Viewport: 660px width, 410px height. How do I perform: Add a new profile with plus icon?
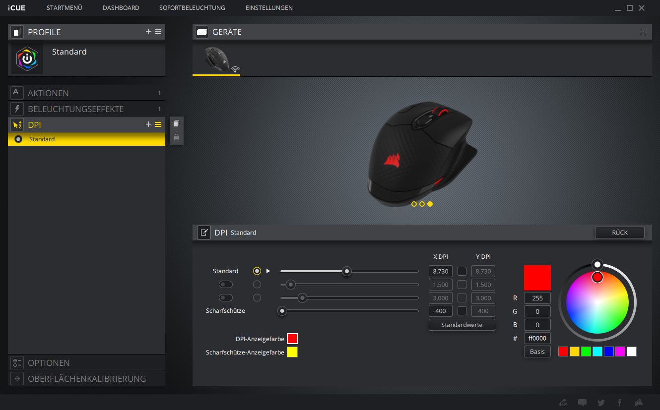point(148,32)
